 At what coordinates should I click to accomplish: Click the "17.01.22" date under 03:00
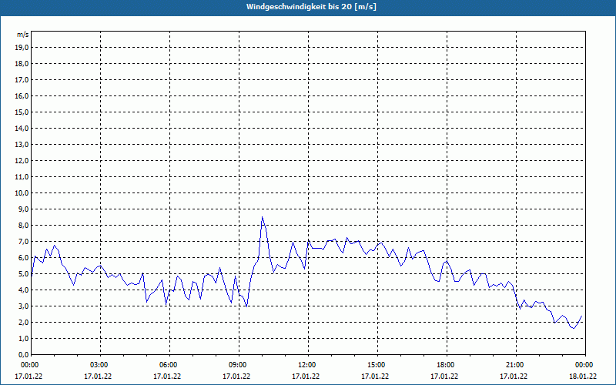pos(98,377)
